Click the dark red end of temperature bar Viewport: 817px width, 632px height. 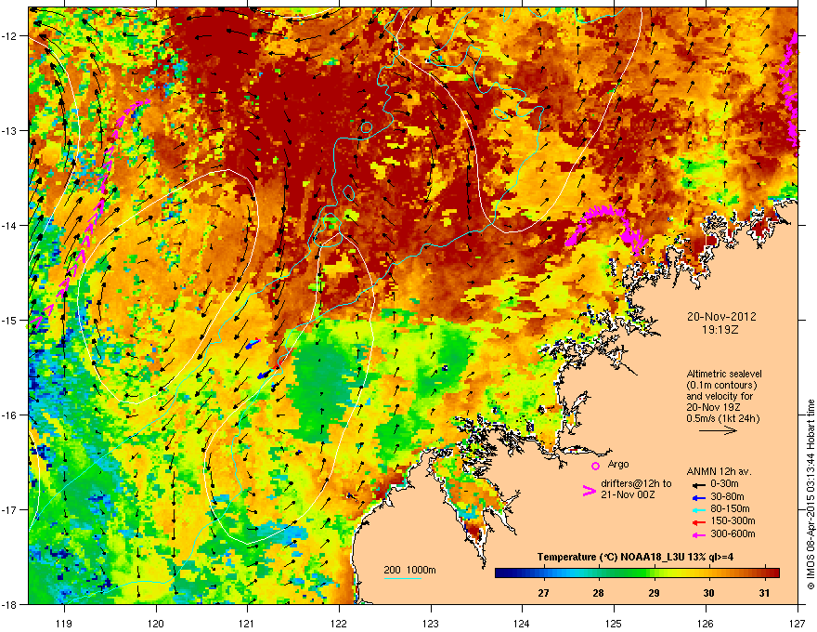(x=773, y=573)
